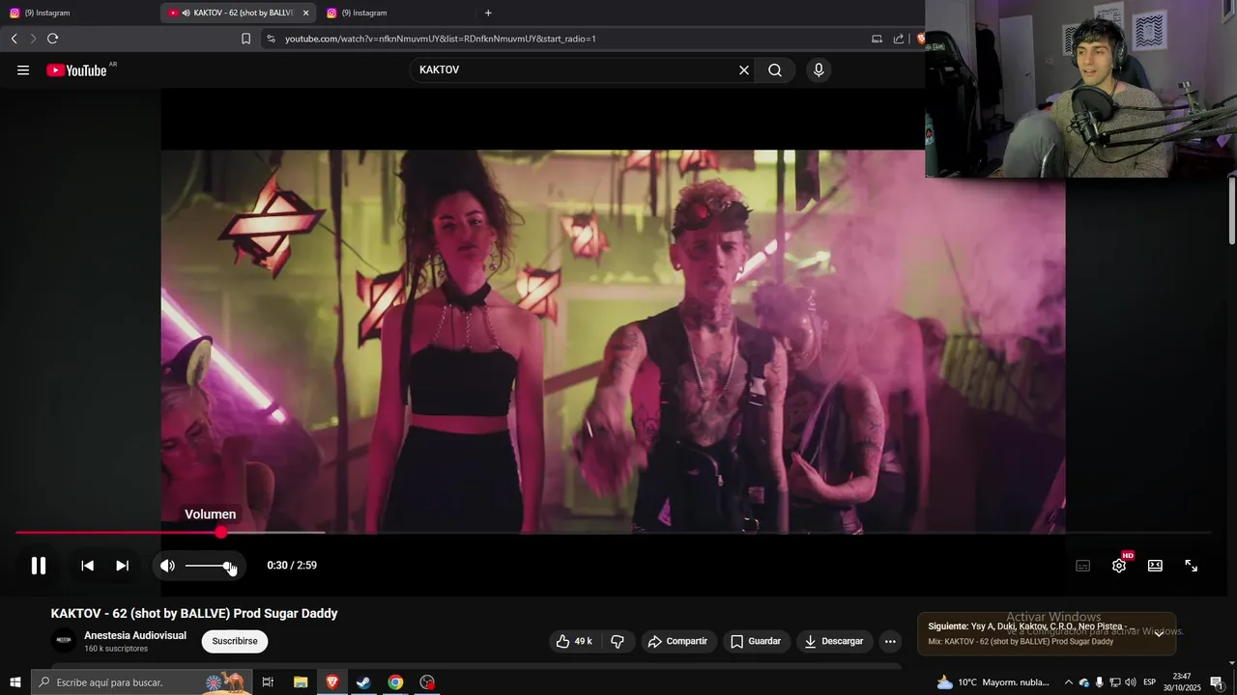Enter fullscreen mode in the player
The height and width of the screenshot is (695, 1237).
click(1192, 566)
